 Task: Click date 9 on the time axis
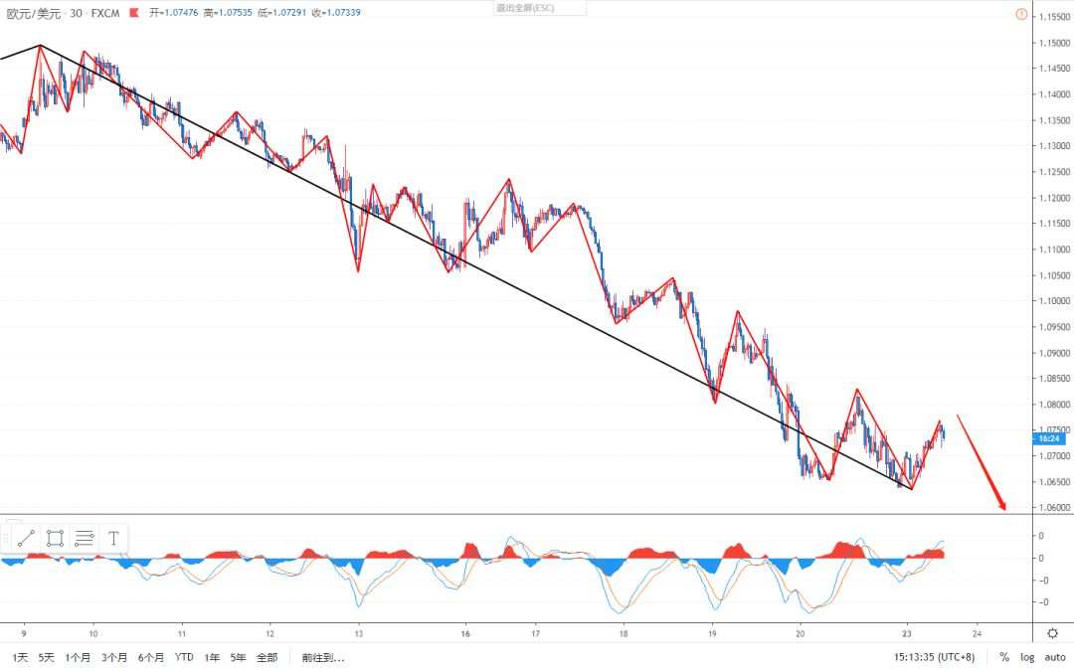[24, 633]
